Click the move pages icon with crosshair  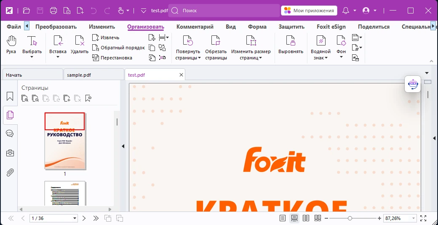click(152, 37)
